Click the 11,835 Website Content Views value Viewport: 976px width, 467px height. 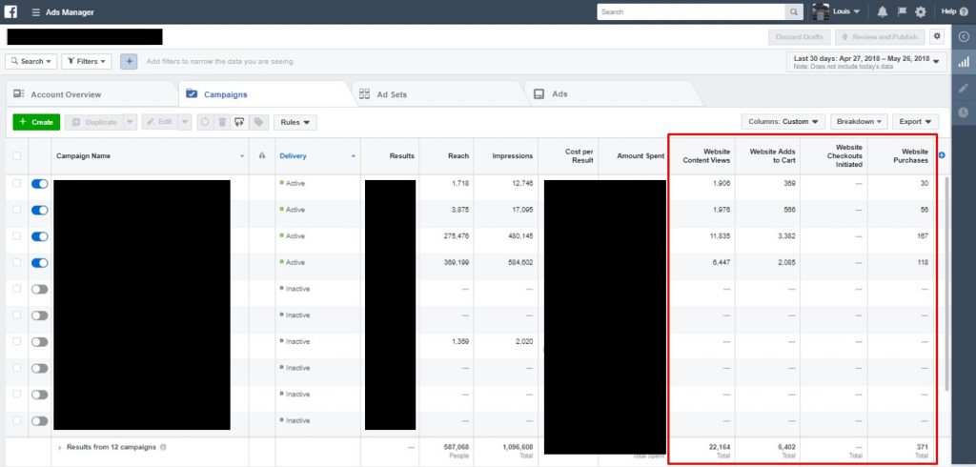point(719,236)
